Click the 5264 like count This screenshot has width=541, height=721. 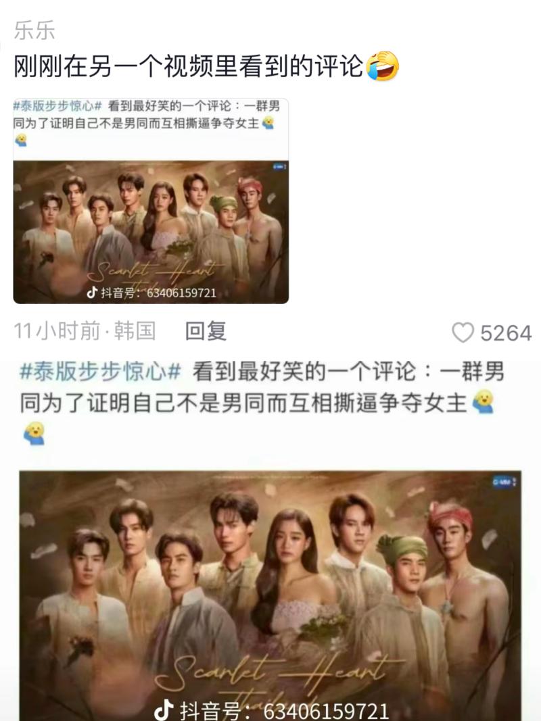point(506,333)
